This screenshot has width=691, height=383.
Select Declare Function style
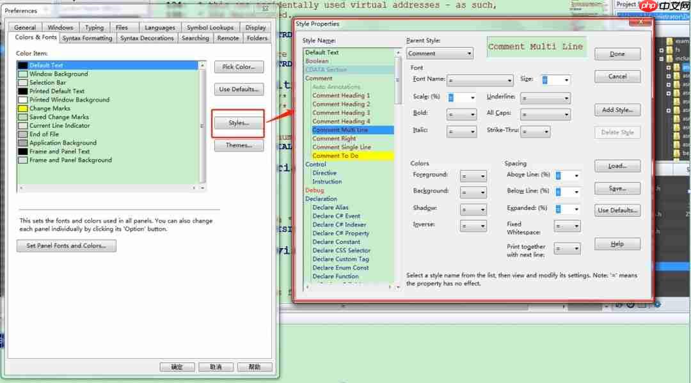point(335,276)
